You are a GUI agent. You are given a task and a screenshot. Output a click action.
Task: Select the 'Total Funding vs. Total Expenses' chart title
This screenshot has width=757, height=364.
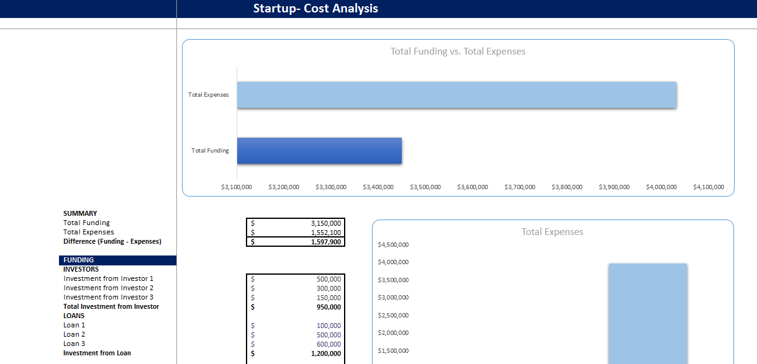tap(457, 51)
